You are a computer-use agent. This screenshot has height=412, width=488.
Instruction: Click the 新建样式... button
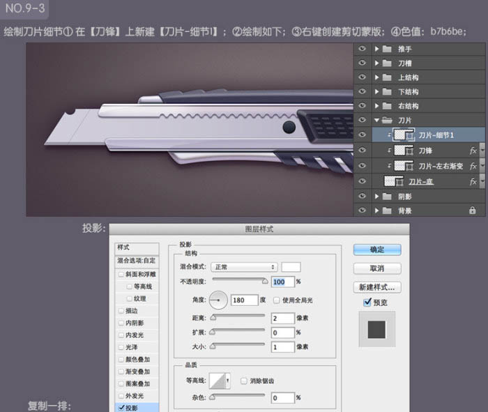coord(377,287)
